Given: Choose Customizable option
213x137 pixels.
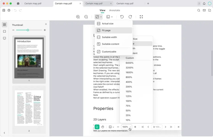Looking at the screenshot, I should [x=114, y=52].
